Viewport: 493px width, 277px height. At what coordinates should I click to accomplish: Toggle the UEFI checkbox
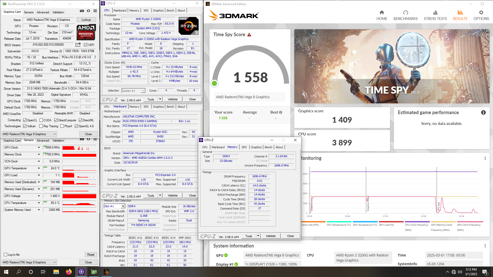click(86, 45)
